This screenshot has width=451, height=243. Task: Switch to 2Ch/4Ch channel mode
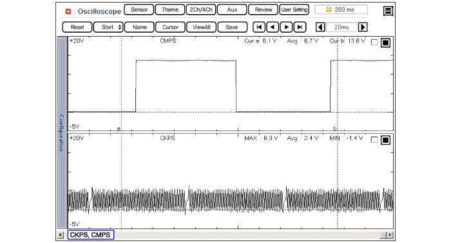click(201, 10)
